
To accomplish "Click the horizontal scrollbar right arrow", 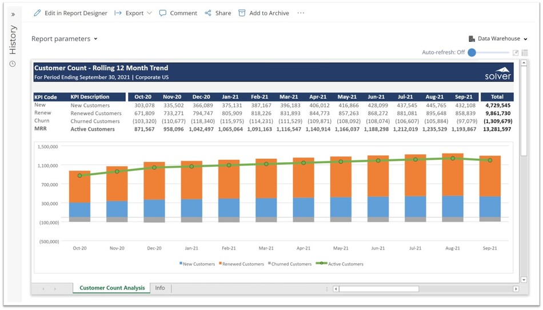I will coord(516,289).
